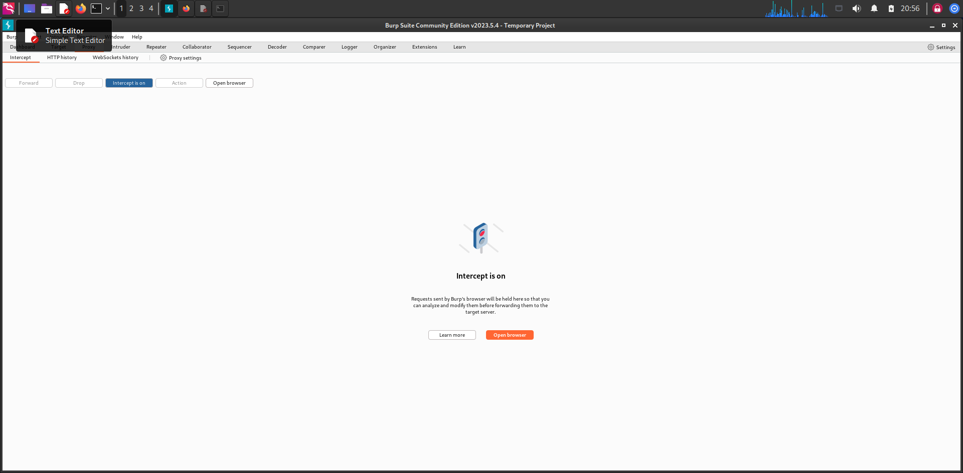Open the Repeater tab
This screenshot has height=473, width=963.
[156, 47]
